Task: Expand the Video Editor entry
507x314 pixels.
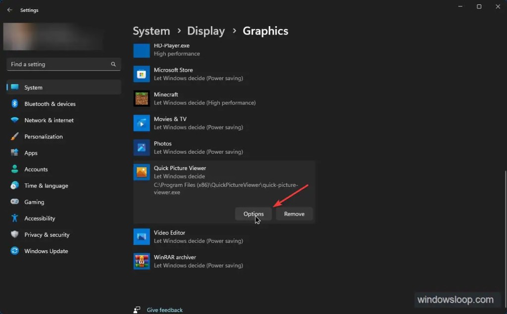Action: (x=224, y=237)
